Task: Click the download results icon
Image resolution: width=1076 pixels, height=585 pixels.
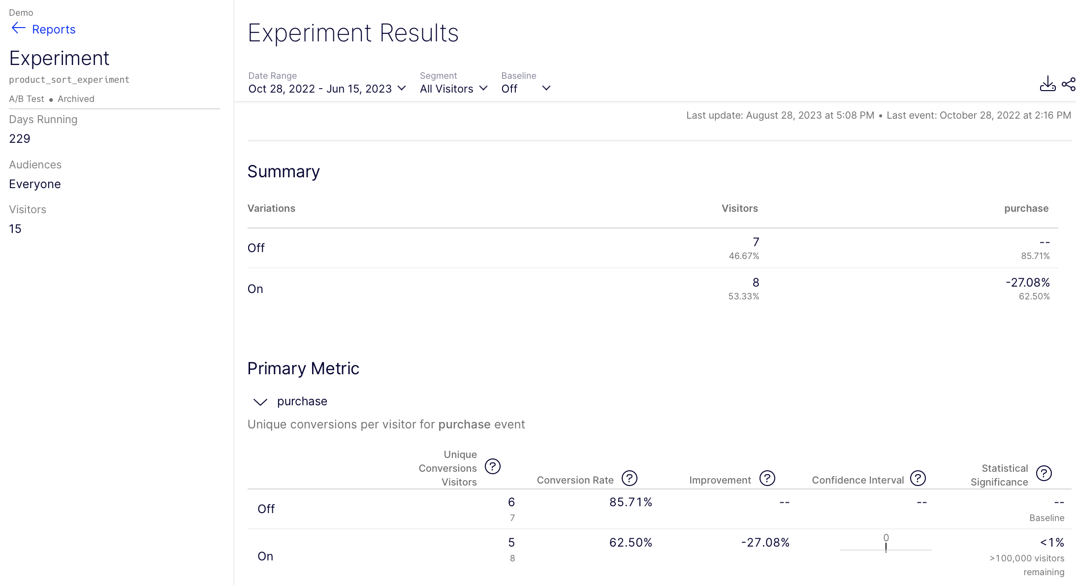Action: [1047, 84]
